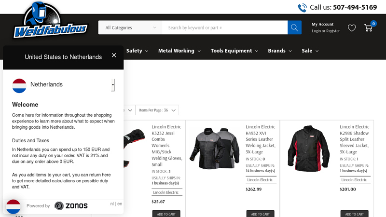Click the Netherlands flag next to country selector
This screenshot has width=386, height=217.
[19, 86]
